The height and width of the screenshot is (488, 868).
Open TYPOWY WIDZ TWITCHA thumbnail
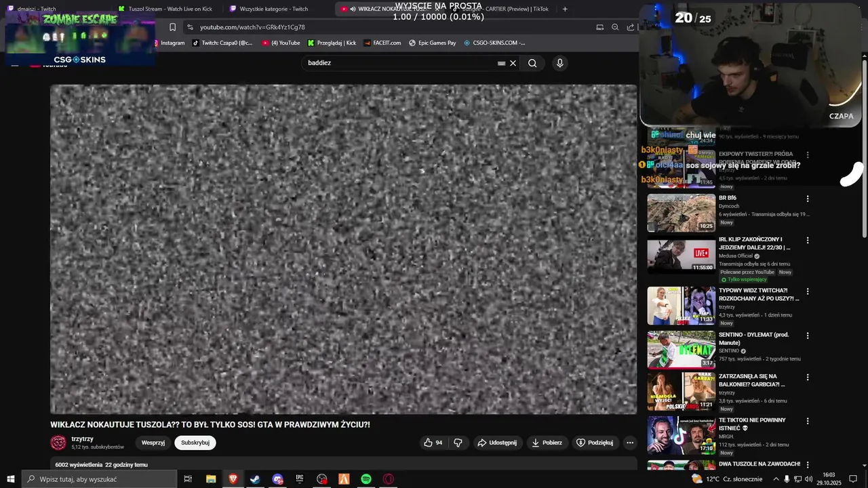(682, 306)
